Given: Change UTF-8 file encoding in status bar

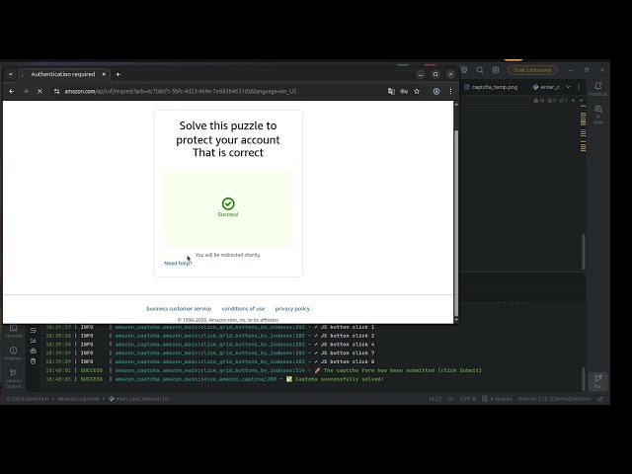Looking at the screenshot, I should pyautogui.click(x=468, y=399).
